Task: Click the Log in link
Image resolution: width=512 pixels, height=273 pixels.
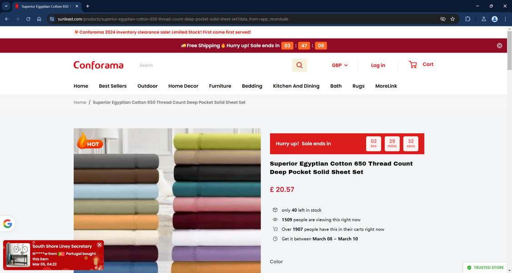Action: coord(378,65)
